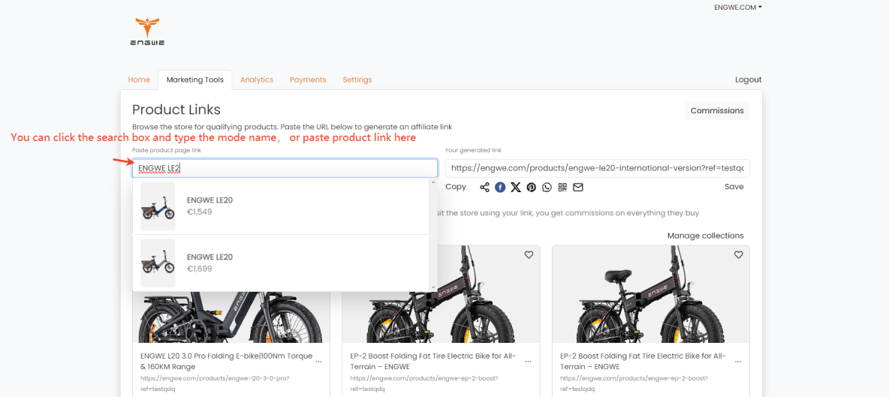Open the ENGWE L20 3.0 Pro product image
Screen dimensions: 889x397
click(231, 317)
